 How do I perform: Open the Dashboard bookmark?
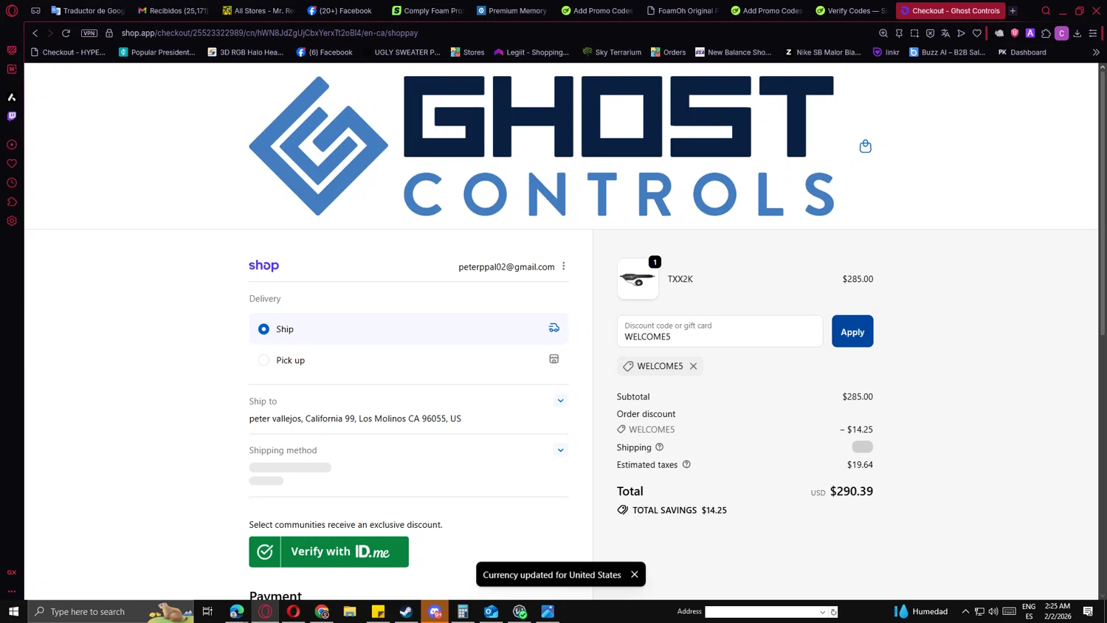pos(1021,52)
